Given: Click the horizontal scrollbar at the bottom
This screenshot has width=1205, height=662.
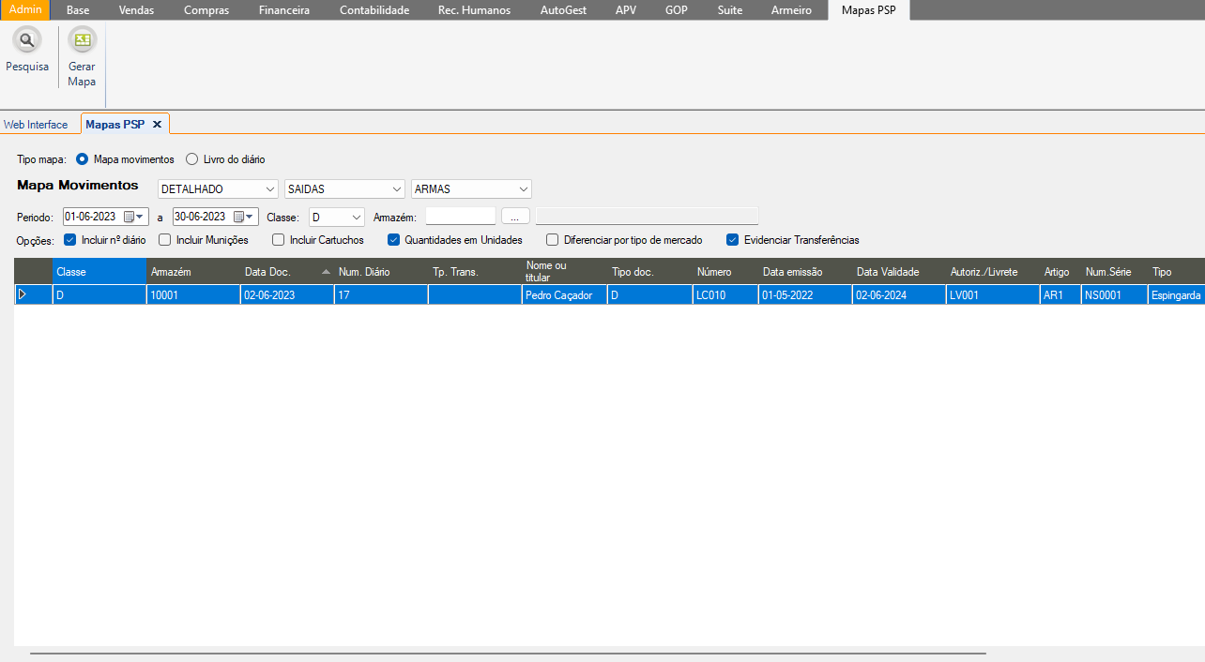Looking at the screenshot, I should pos(507,653).
